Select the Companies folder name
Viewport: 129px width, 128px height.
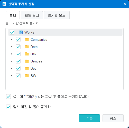pyautogui.click(x=39, y=40)
